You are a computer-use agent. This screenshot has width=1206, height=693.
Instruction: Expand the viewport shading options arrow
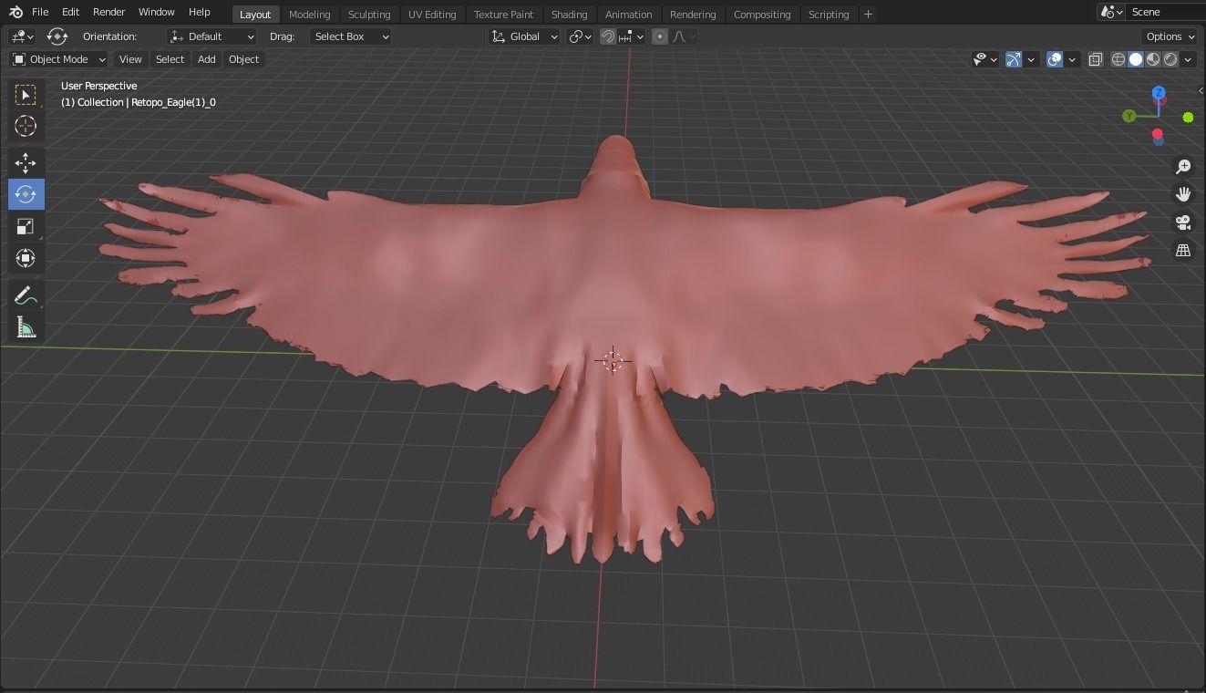[1188, 59]
